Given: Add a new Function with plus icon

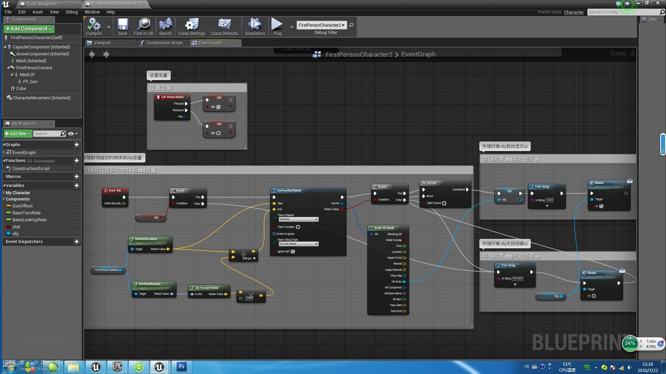Looking at the screenshot, I should [76, 160].
